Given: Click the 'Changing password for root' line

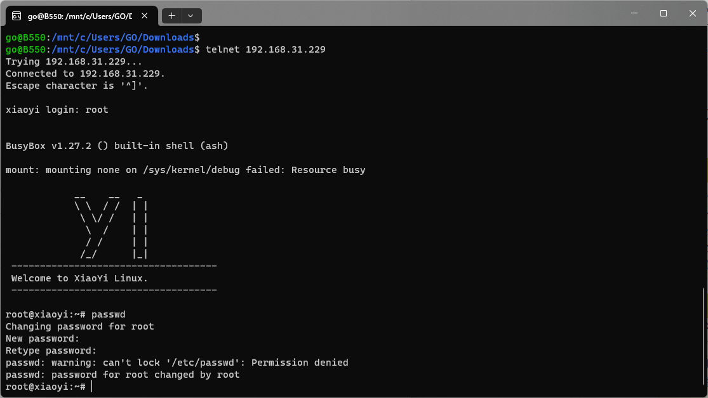Looking at the screenshot, I should 79,326.
